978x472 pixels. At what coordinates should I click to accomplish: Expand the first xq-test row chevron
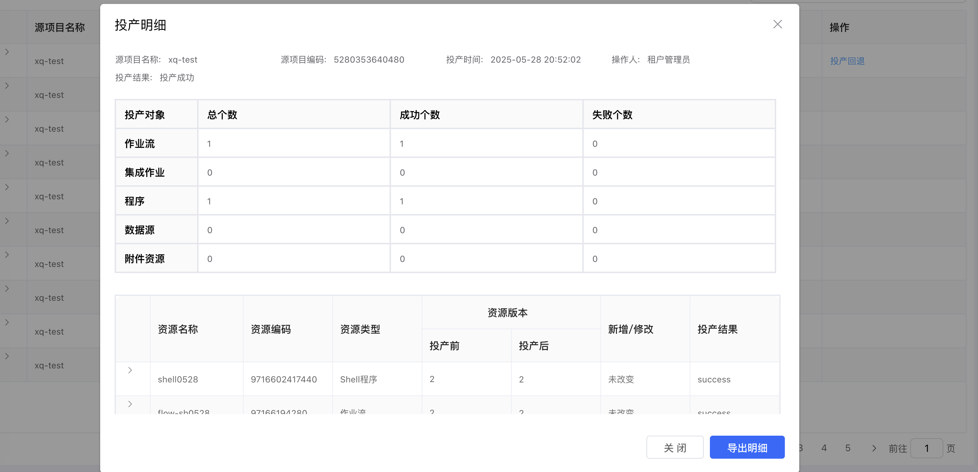coord(7,52)
